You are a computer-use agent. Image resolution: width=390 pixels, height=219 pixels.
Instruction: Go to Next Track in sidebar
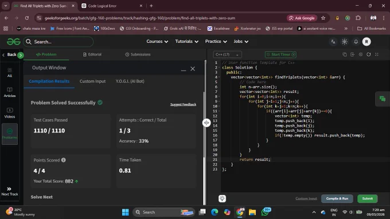pyautogui.click(x=9, y=191)
